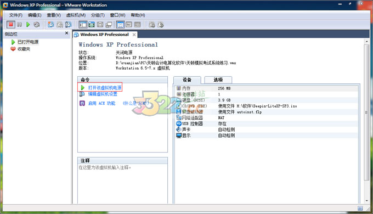The image size is (373, 214).
Task: Click the VM icon on the Windows XP tab
Action: click(76, 35)
